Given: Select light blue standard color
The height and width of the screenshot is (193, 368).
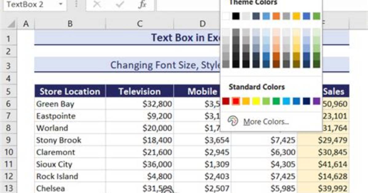Looking at the screenshot, I should click(x=286, y=101).
